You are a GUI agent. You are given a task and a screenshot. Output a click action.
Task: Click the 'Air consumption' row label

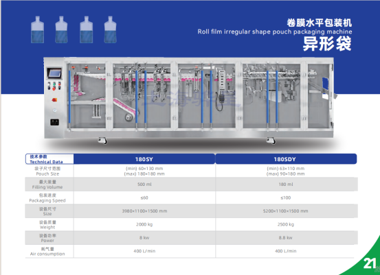tap(47, 254)
